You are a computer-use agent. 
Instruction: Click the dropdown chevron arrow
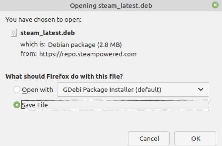pyautogui.click(x=200, y=90)
